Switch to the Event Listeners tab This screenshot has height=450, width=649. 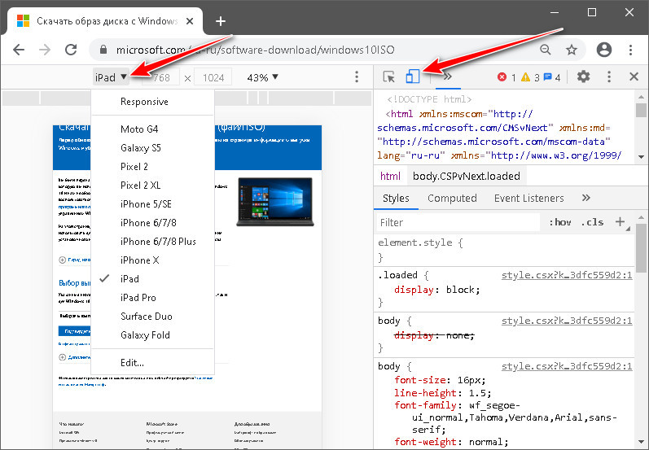[x=528, y=199]
